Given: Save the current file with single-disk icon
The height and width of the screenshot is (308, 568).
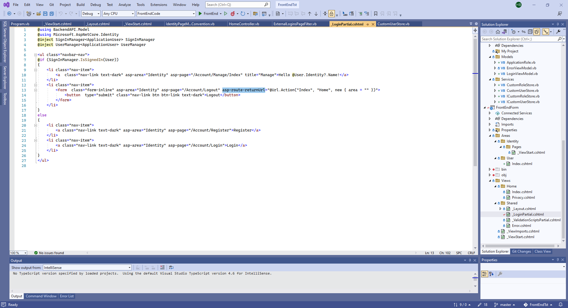Looking at the screenshot, I should [x=45, y=14].
